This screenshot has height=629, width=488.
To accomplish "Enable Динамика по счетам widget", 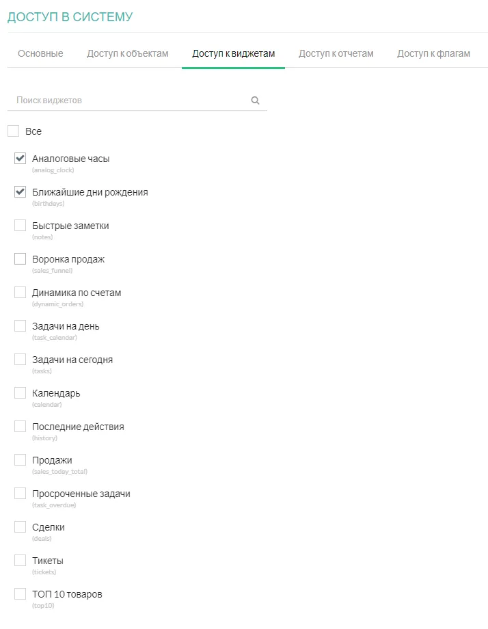I will coord(21,293).
